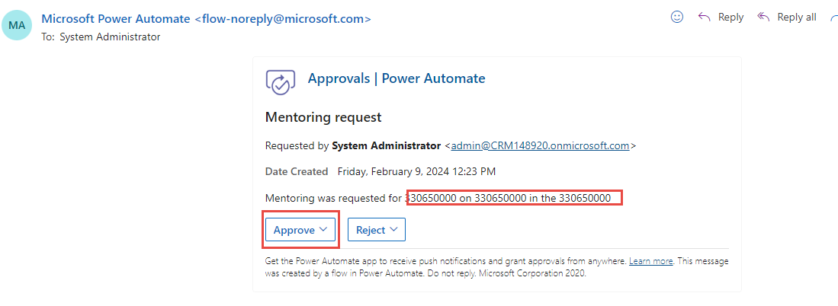Click the System Administrator recipient

[111, 37]
